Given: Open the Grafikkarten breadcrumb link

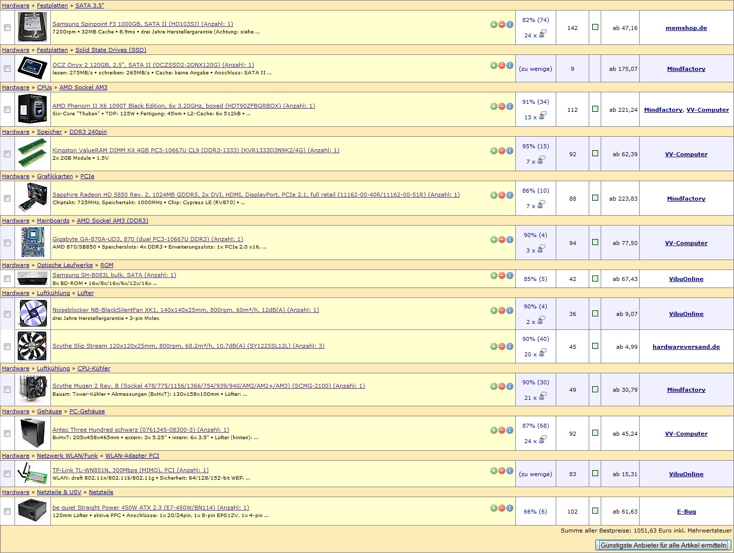Looking at the screenshot, I should tap(54, 176).
